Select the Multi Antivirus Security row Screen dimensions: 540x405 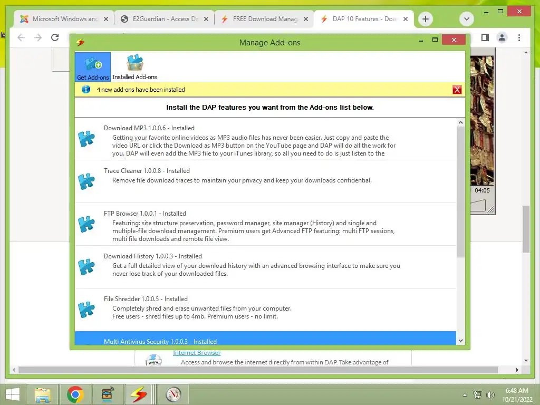[265, 338]
